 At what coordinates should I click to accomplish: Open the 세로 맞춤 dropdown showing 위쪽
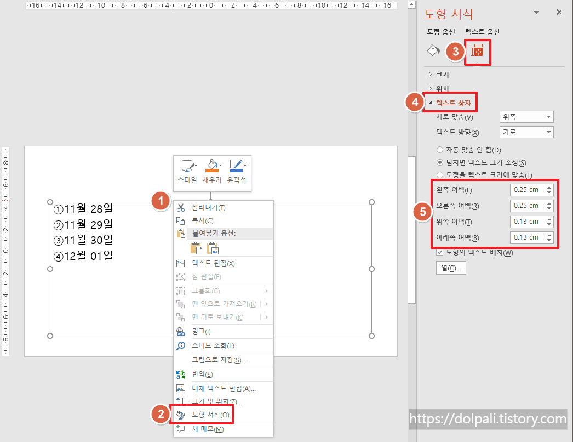[x=526, y=117]
